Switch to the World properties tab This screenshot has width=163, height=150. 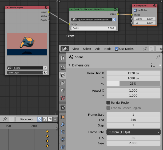tap(63, 97)
